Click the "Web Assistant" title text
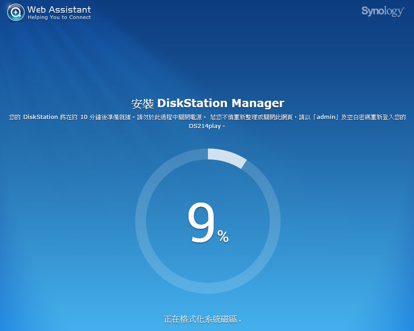The image size is (414, 331). click(59, 10)
